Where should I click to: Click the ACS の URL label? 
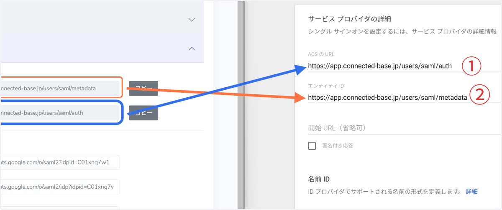click(321, 54)
